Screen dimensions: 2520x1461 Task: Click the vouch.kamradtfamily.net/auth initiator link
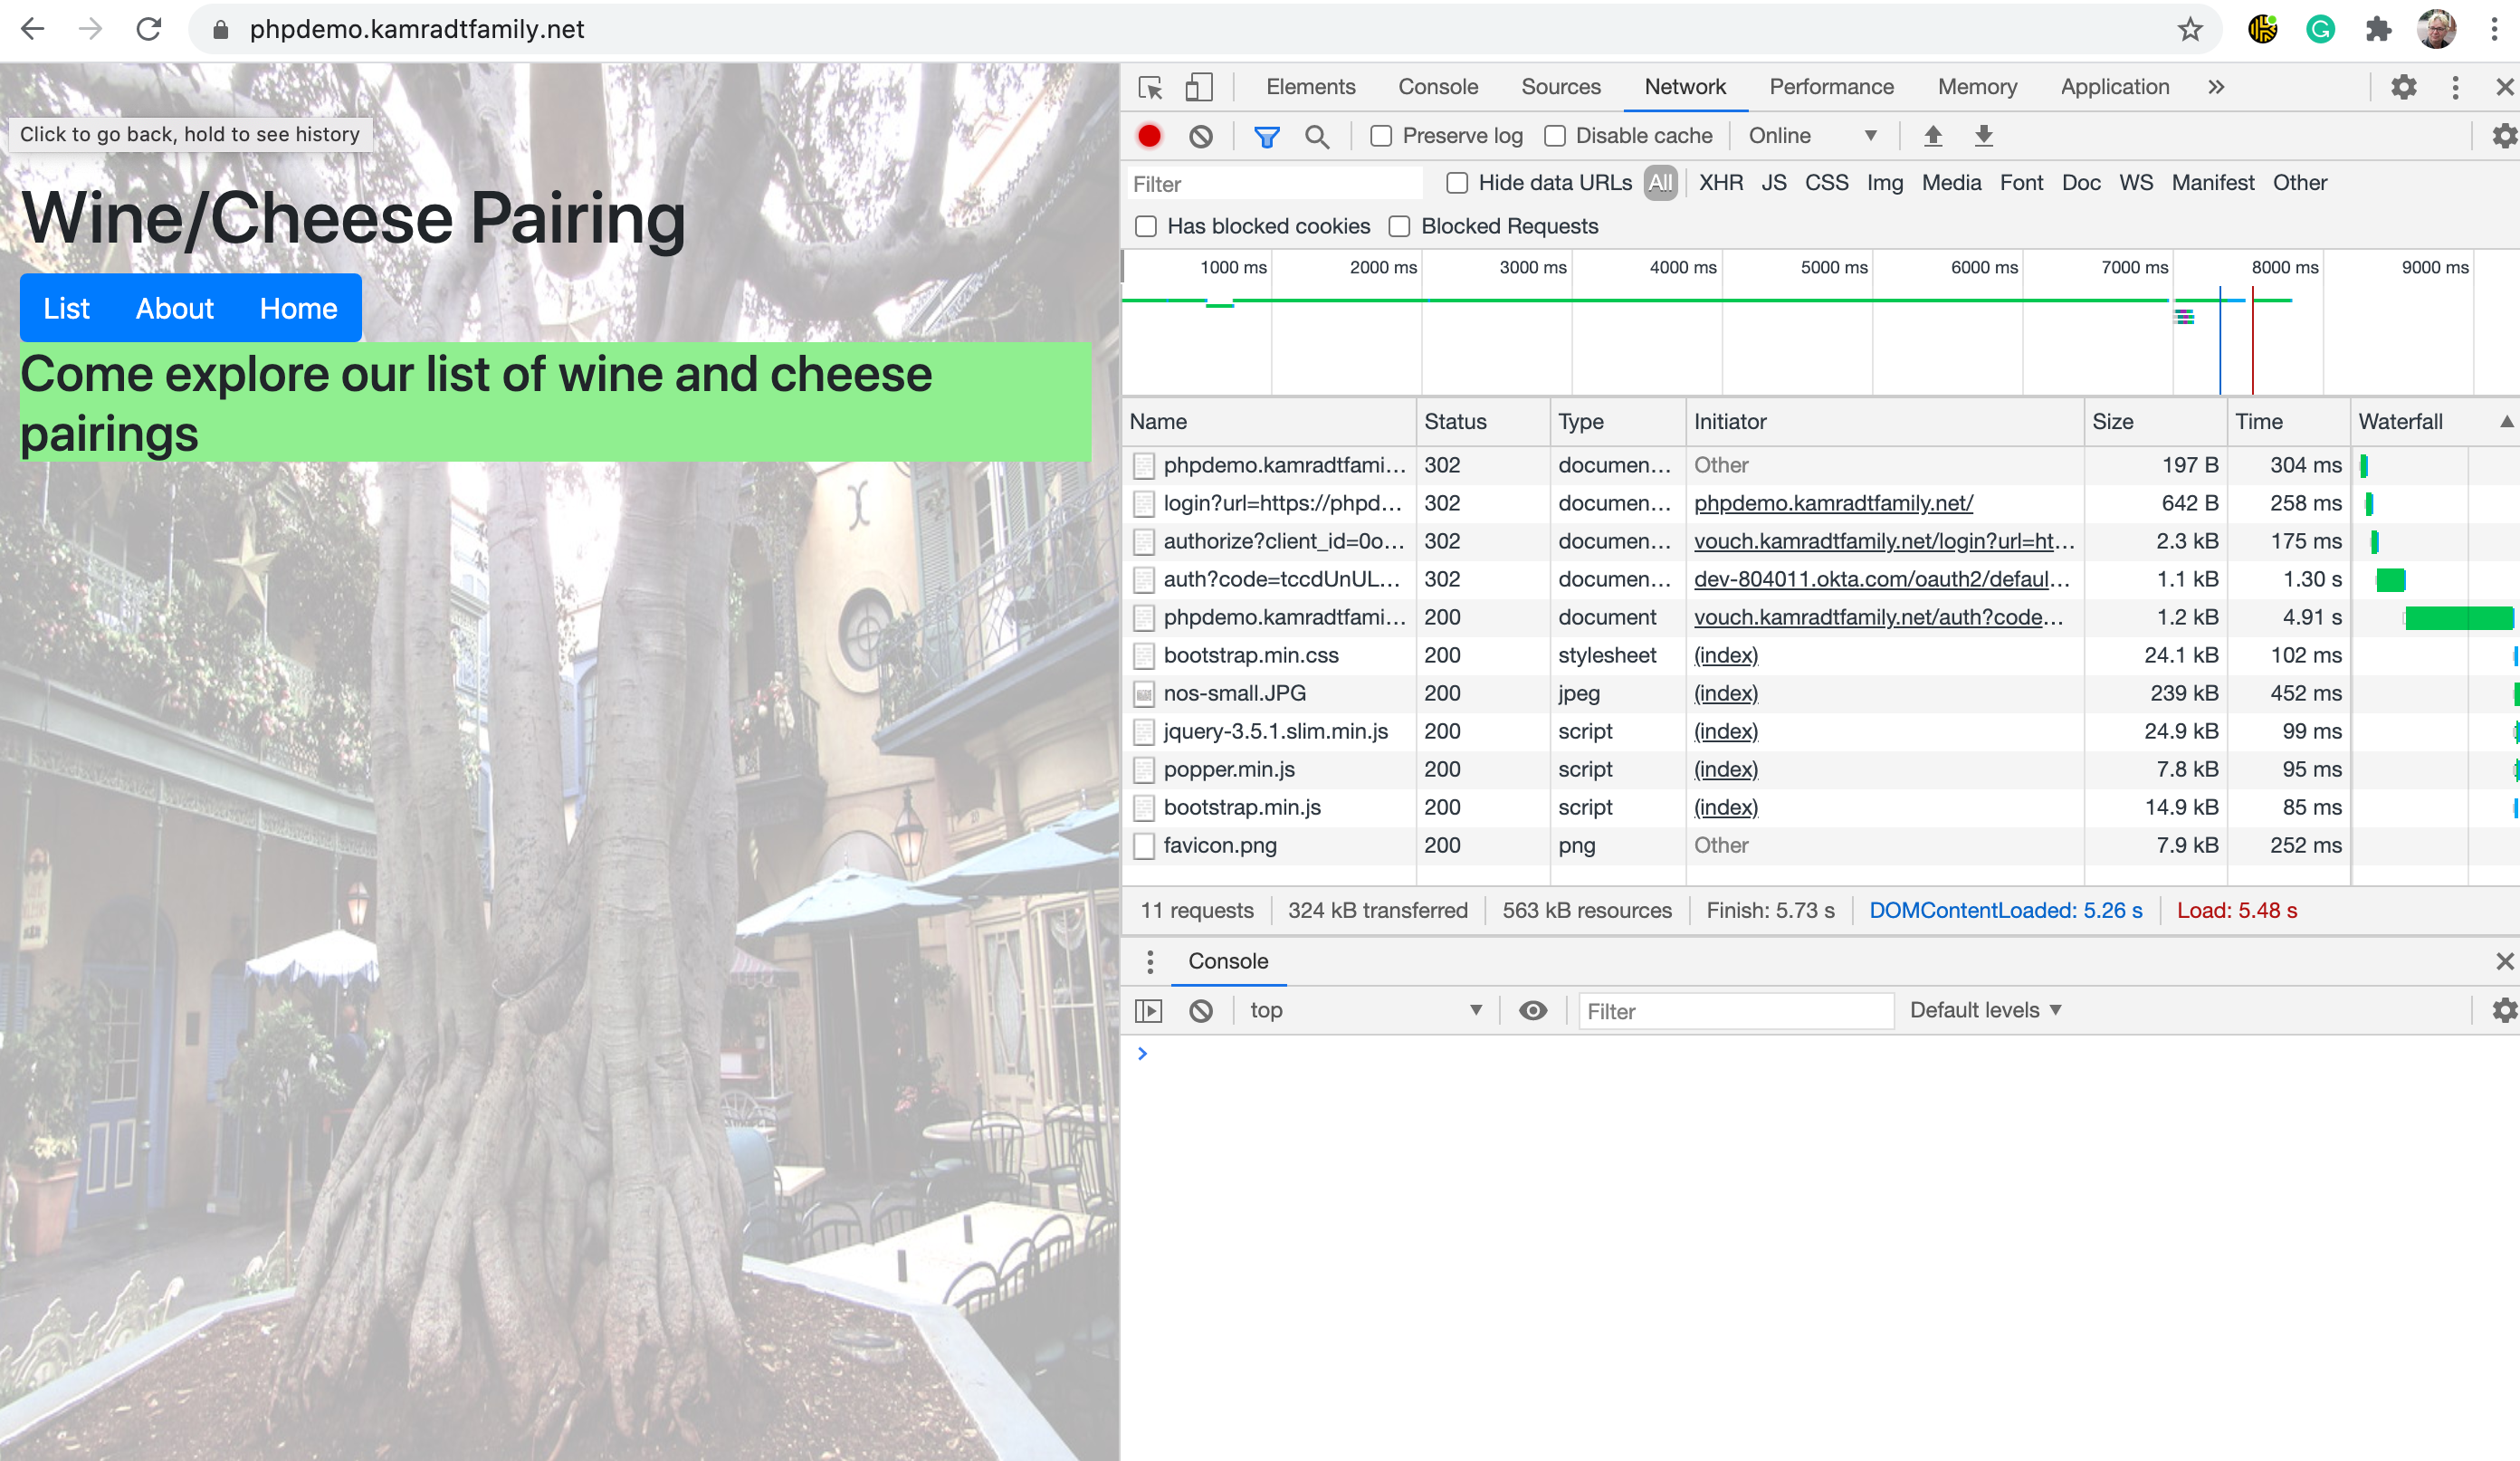click(1878, 617)
